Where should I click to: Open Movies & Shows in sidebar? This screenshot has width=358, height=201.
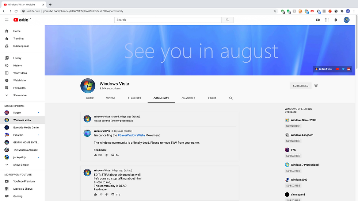(22, 189)
